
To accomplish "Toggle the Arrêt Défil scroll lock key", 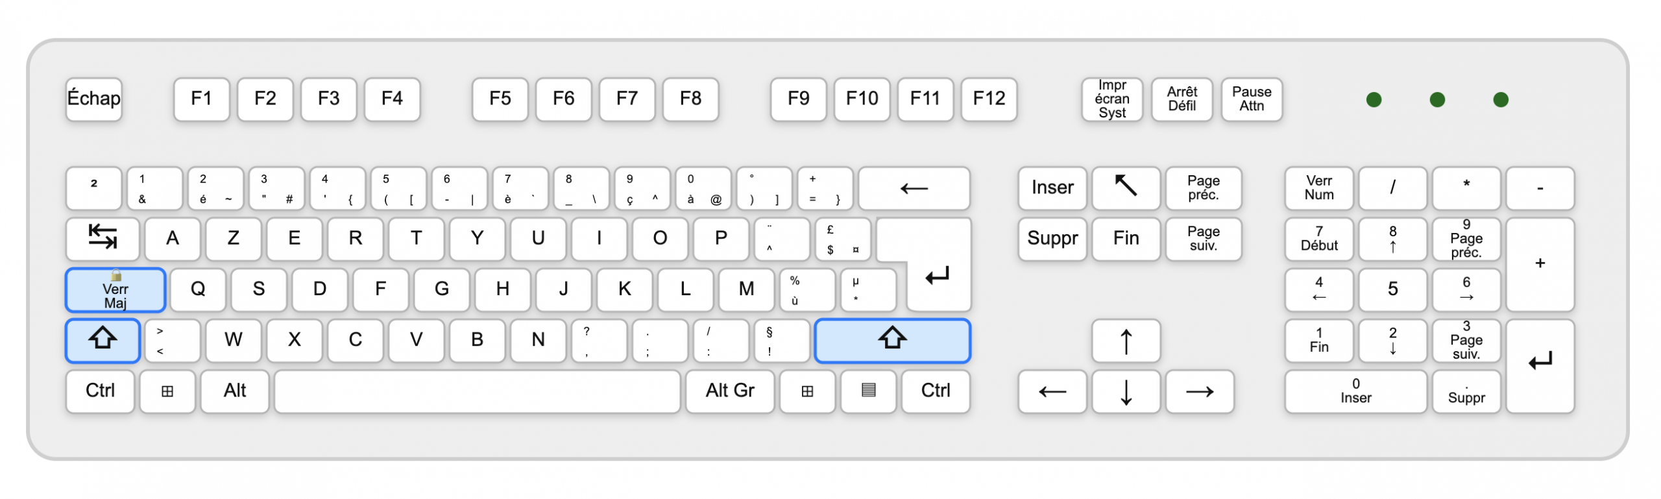I will click(1182, 99).
